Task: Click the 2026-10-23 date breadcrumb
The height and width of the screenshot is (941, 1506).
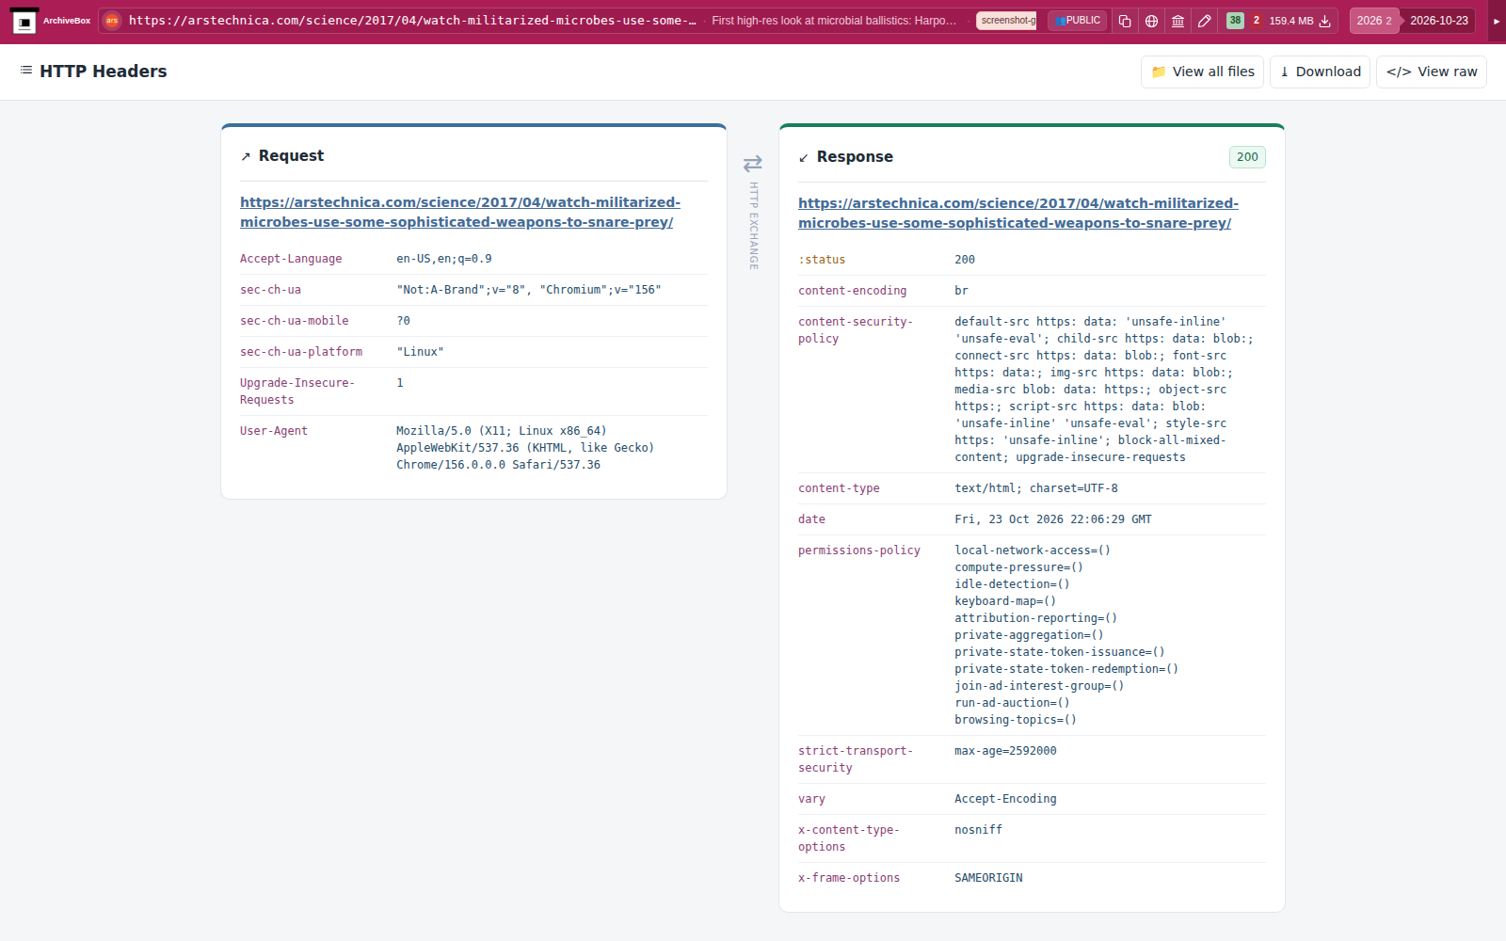Action: click(1438, 21)
